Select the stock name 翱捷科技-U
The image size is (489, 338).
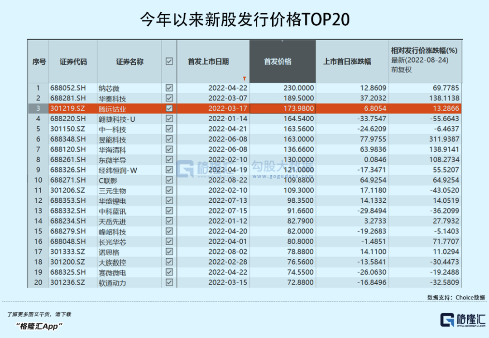coord(117,119)
